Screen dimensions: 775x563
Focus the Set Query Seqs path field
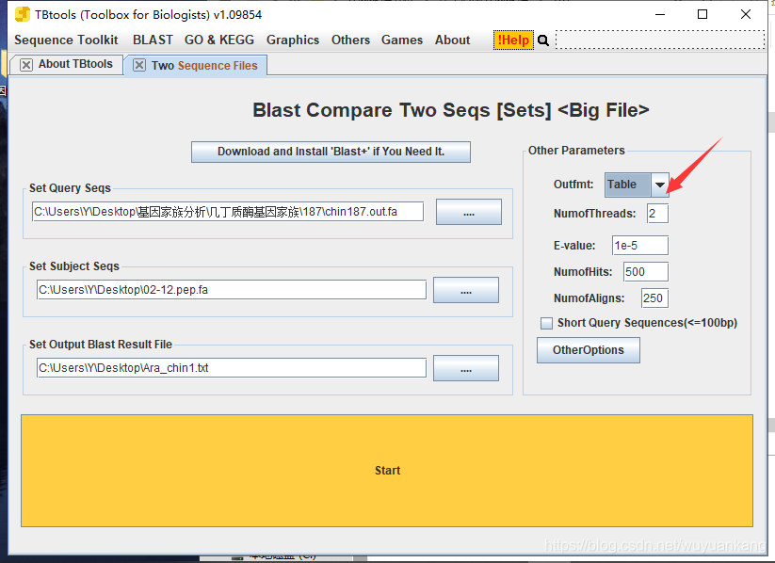[x=228, y=212]
